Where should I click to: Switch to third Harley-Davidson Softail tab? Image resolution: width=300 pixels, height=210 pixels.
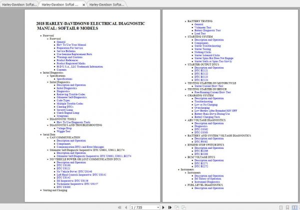pos(107,5)
